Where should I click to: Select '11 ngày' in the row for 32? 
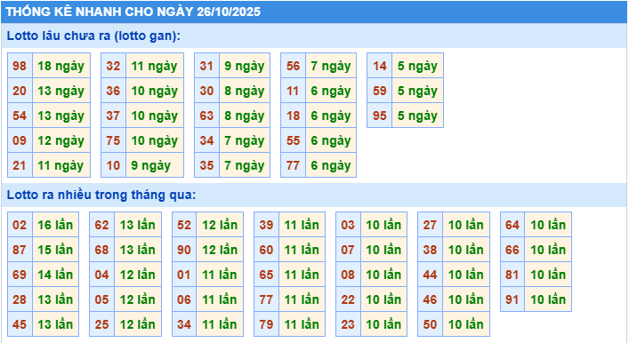pos(155,66)
